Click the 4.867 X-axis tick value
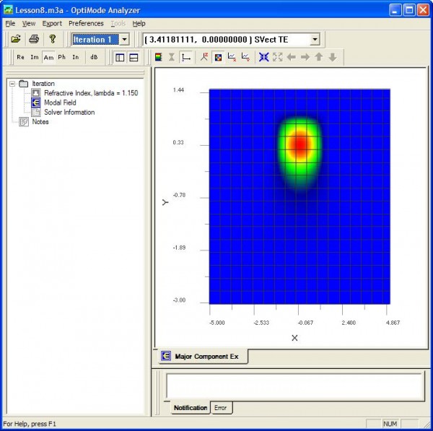Viewport: 433px width, 431px height. tap(393, 323)
